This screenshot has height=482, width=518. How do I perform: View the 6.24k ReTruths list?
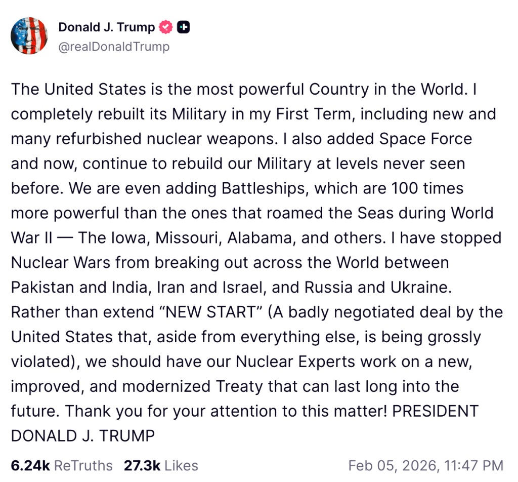pyautogui.click(x=61, y=465)
